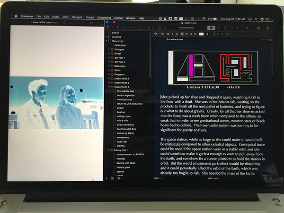Click the blue highlight color swatch
Viewport: 284px width, 213px height.
pos(208,34)
